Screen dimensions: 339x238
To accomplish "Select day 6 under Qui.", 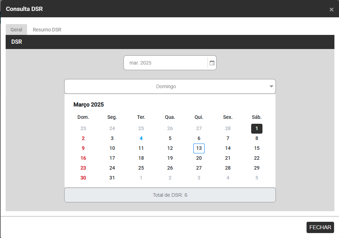I will [199, 138].
